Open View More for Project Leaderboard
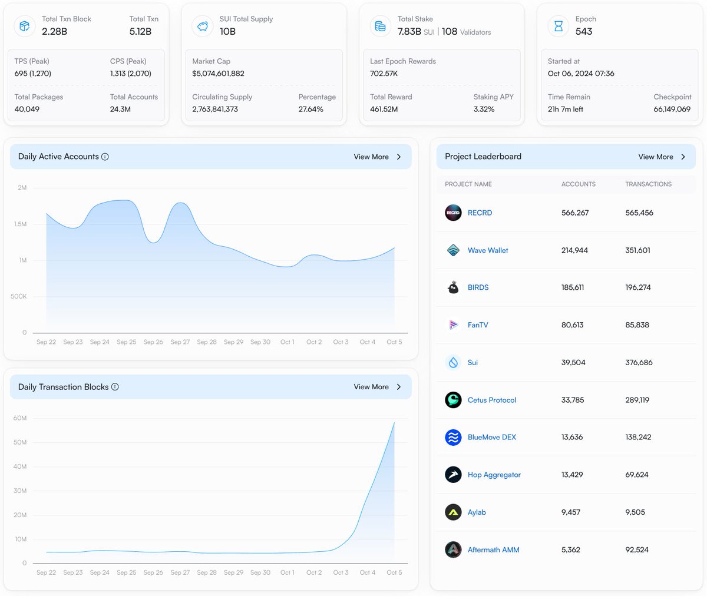This screenshot has height=596, width=707. pyautogui.click(x=662, y=157)
